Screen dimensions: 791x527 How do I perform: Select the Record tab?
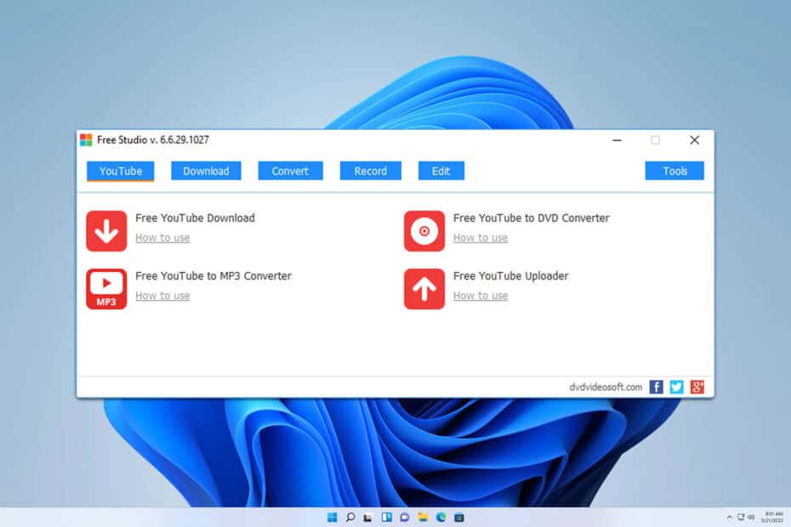point(371,171)
